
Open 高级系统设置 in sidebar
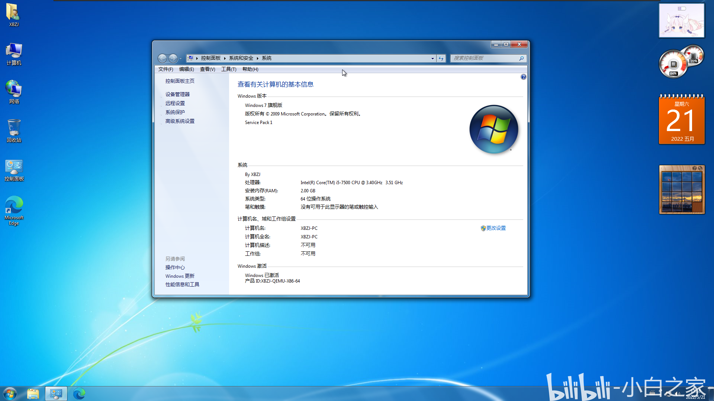pos(180,121)
